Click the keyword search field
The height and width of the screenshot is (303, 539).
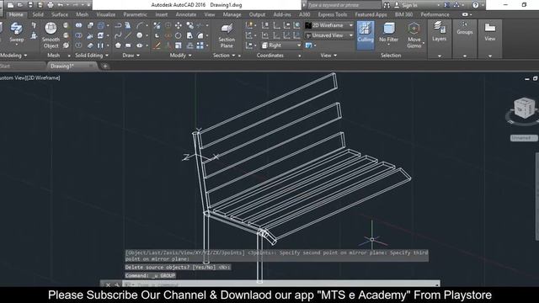coord(344,5)
